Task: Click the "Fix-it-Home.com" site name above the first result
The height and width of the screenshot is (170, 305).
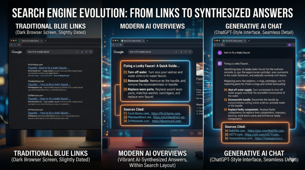Action: 35,64
